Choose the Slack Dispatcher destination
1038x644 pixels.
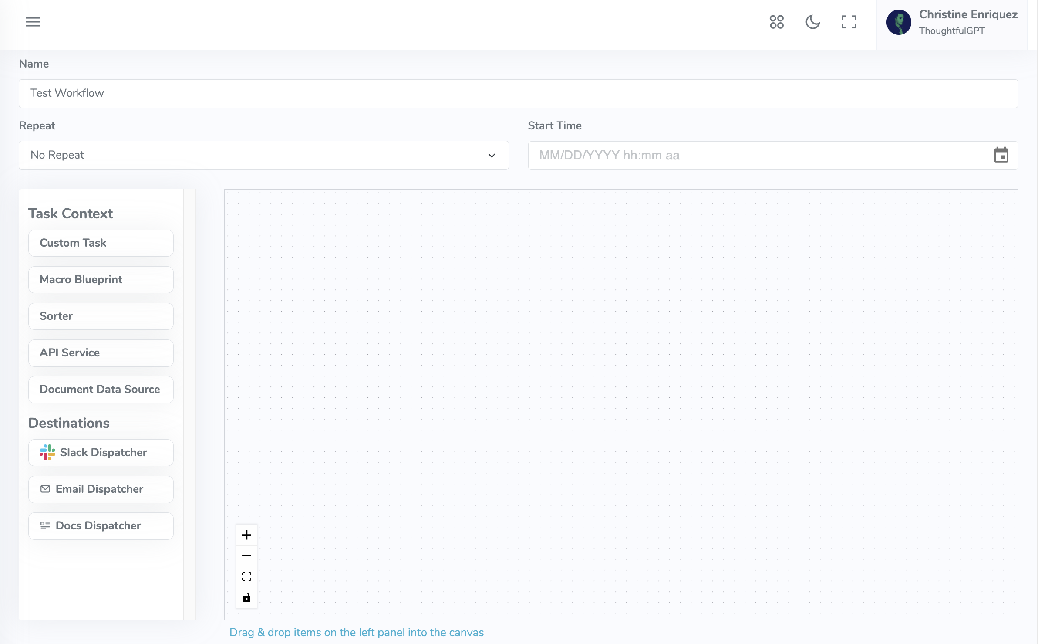click(101, 453)
